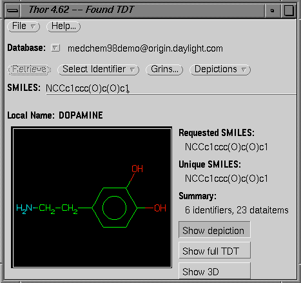This screenshot has height=283, width=301.
Task: Click the maximize square icon in title bar
Action: pos(289,10)
